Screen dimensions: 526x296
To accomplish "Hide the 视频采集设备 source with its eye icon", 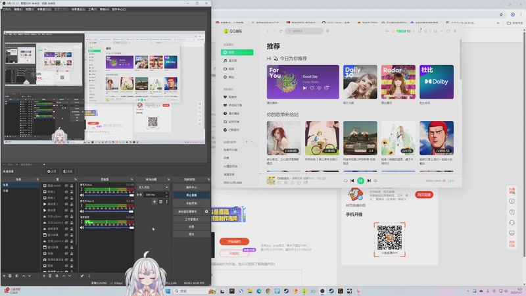I will click(66, 259).
